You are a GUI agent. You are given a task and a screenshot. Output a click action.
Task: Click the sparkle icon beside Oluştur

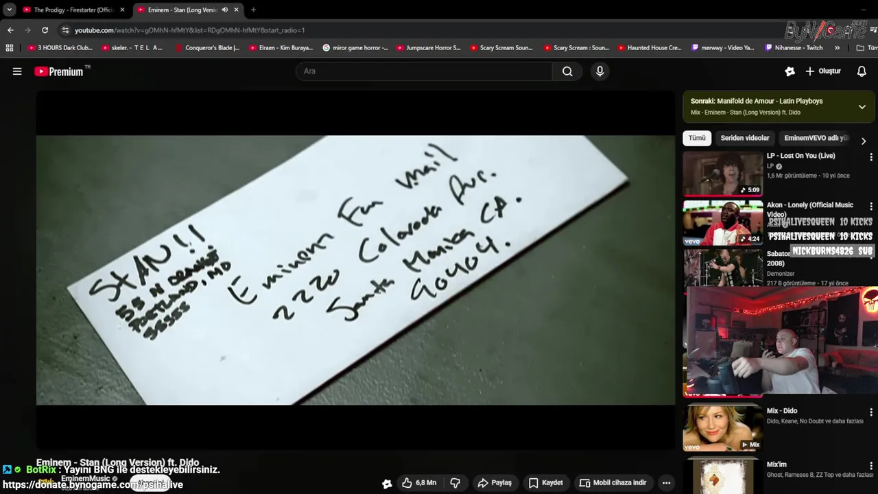click(790, 71)
